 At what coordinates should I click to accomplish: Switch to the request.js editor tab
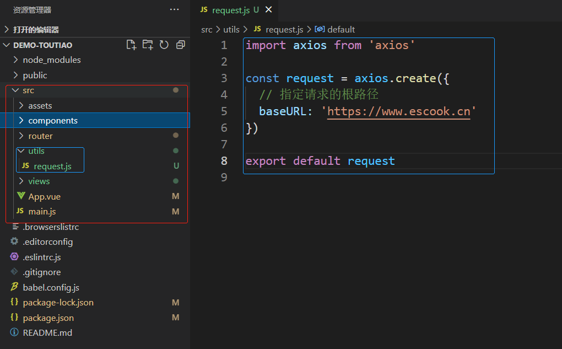[230, 10]
